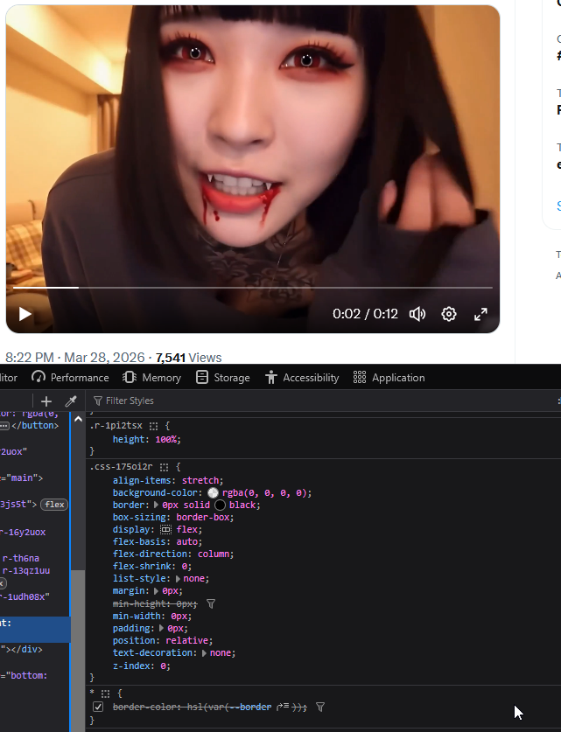Image resolution: width=561 pixels, height=732 pixels.
Task: Uncheck the border-color declaration checkbox
Action: click(98, 707)
